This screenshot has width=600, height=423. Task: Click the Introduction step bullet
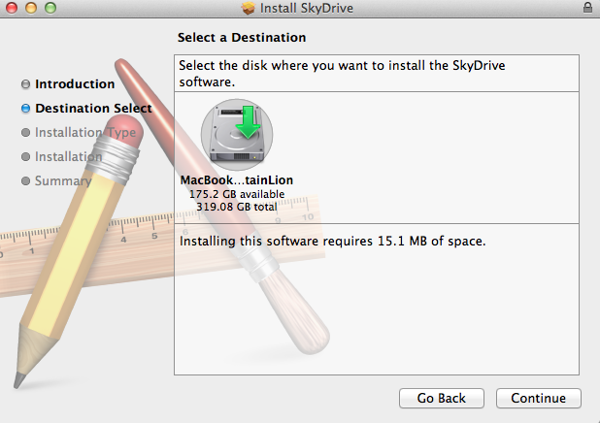(x=26, y=84)
